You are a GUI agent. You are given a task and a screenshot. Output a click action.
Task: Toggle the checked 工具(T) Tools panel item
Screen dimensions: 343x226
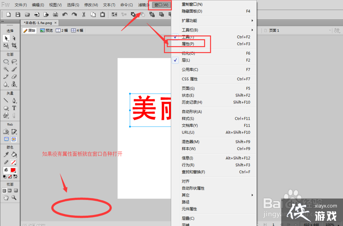[x=188, y=37]
